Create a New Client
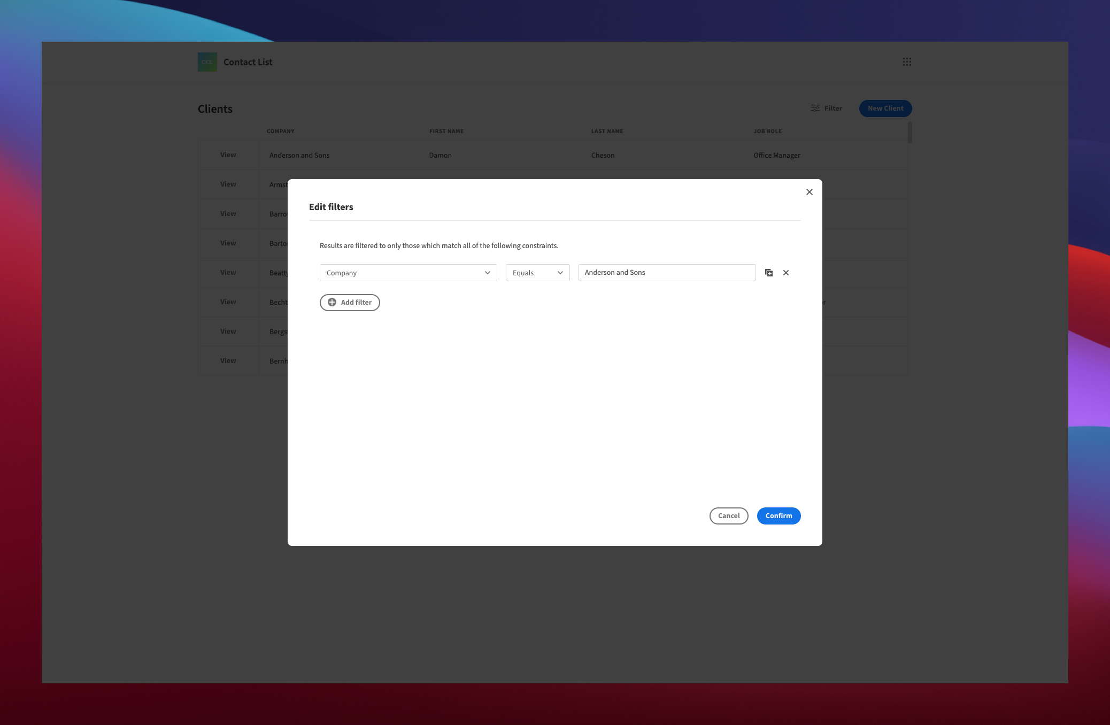Image resolution: width=1110 pixels, height=725 pixels. coord(885,108)
